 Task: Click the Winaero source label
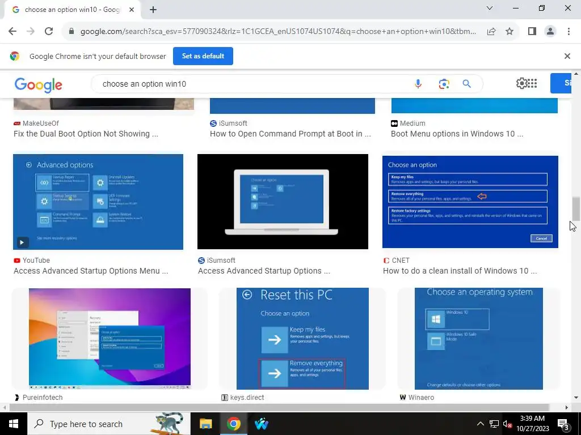click(422, 398)
